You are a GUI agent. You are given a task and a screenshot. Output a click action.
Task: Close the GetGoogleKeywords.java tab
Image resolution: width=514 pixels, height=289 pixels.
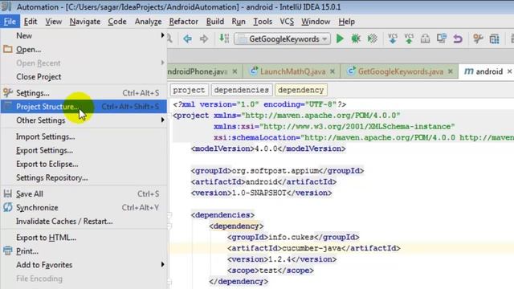451,71
